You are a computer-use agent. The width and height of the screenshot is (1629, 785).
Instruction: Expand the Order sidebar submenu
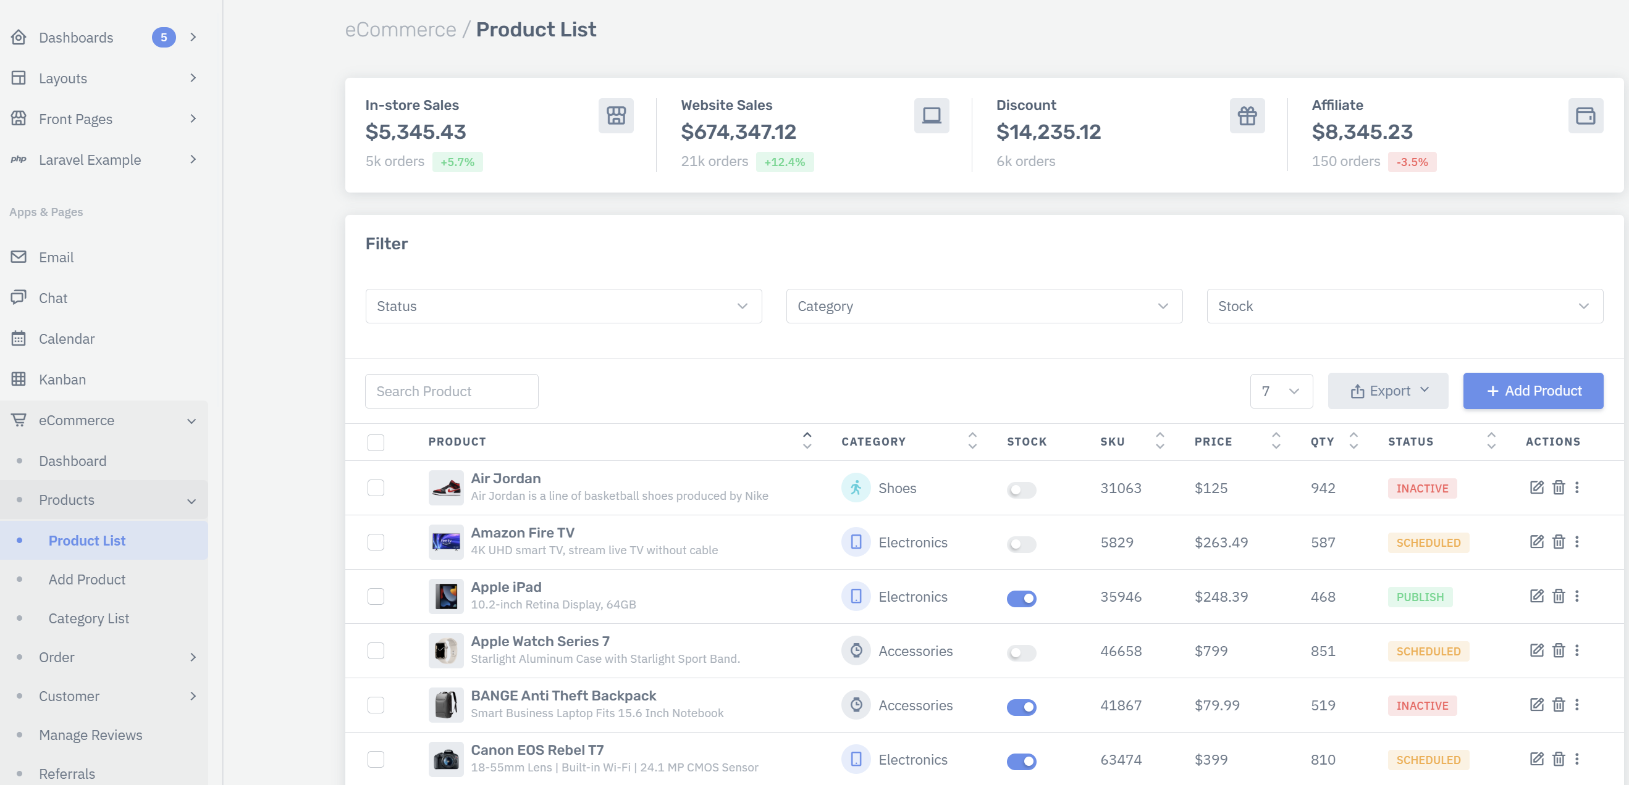point(104,657)
